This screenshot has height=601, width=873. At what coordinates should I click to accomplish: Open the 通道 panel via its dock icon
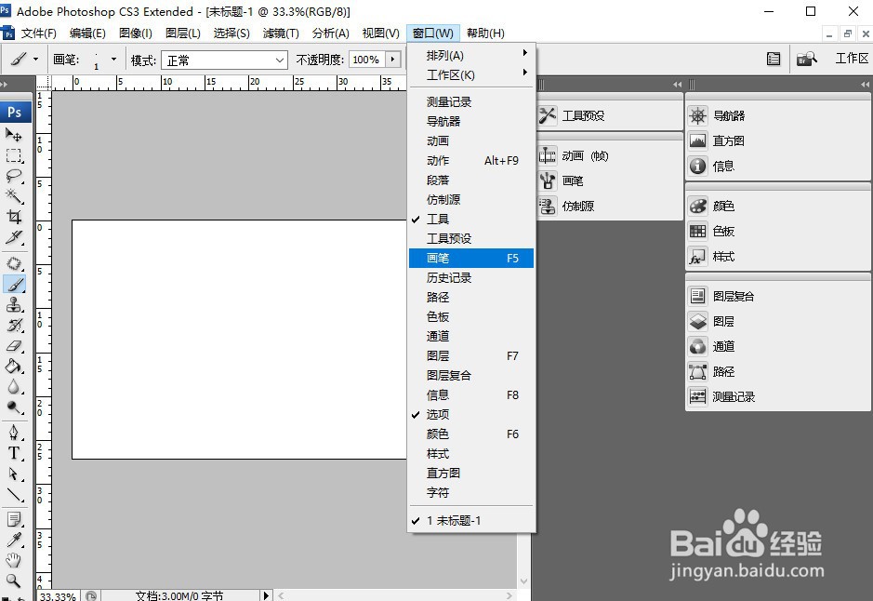pyautogui.click(x=697, y=345)
